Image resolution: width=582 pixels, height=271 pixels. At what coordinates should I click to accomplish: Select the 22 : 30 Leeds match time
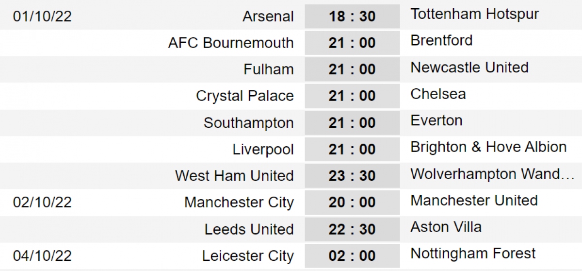point(352,229)
